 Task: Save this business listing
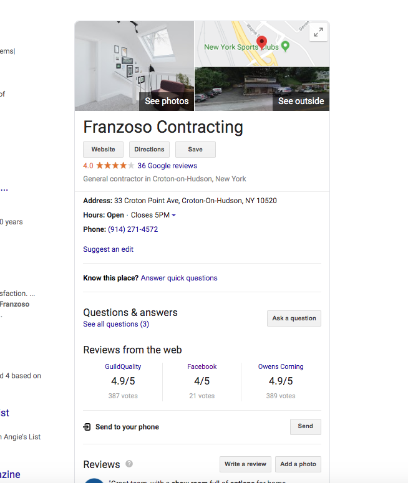tap(195, 150)
